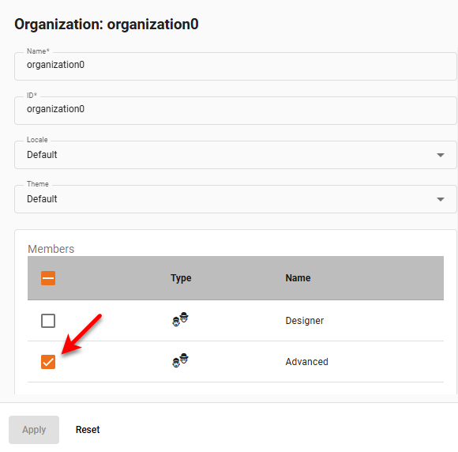The height and width of the screenshot is (452, 458).
Task: Click the Organization: organization0 heading
Action: tap(107, 24)
